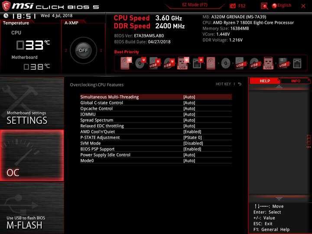312x234 pixels.
Task: Select the SVM Mode label
Action: 90,143
